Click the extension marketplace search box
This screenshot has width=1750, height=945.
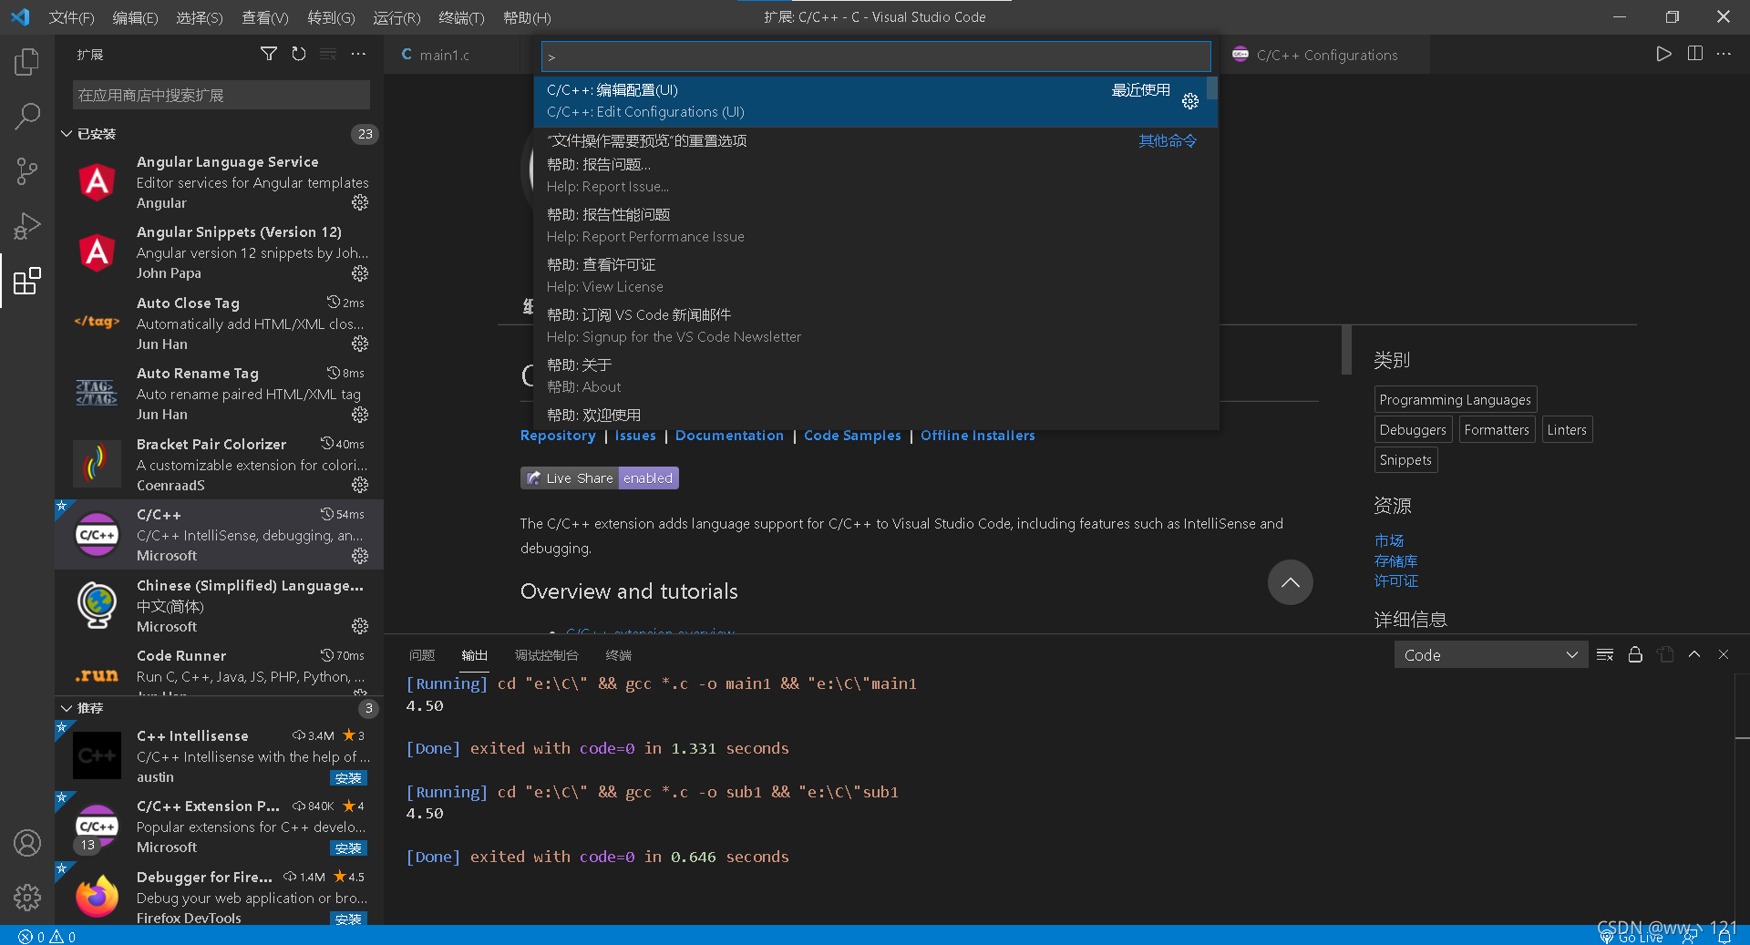coord(221,95)
